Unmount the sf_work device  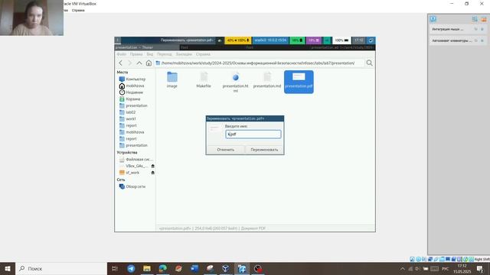[x=153, y=173]
